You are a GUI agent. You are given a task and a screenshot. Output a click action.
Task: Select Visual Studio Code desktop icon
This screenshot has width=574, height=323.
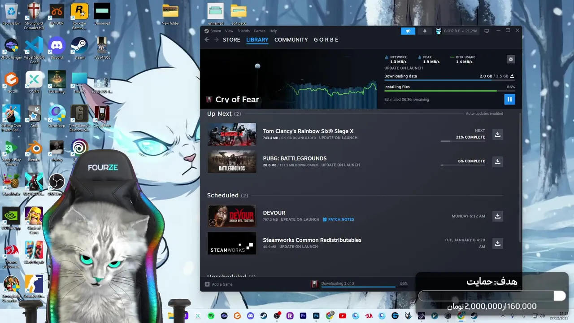coord(34,50)
